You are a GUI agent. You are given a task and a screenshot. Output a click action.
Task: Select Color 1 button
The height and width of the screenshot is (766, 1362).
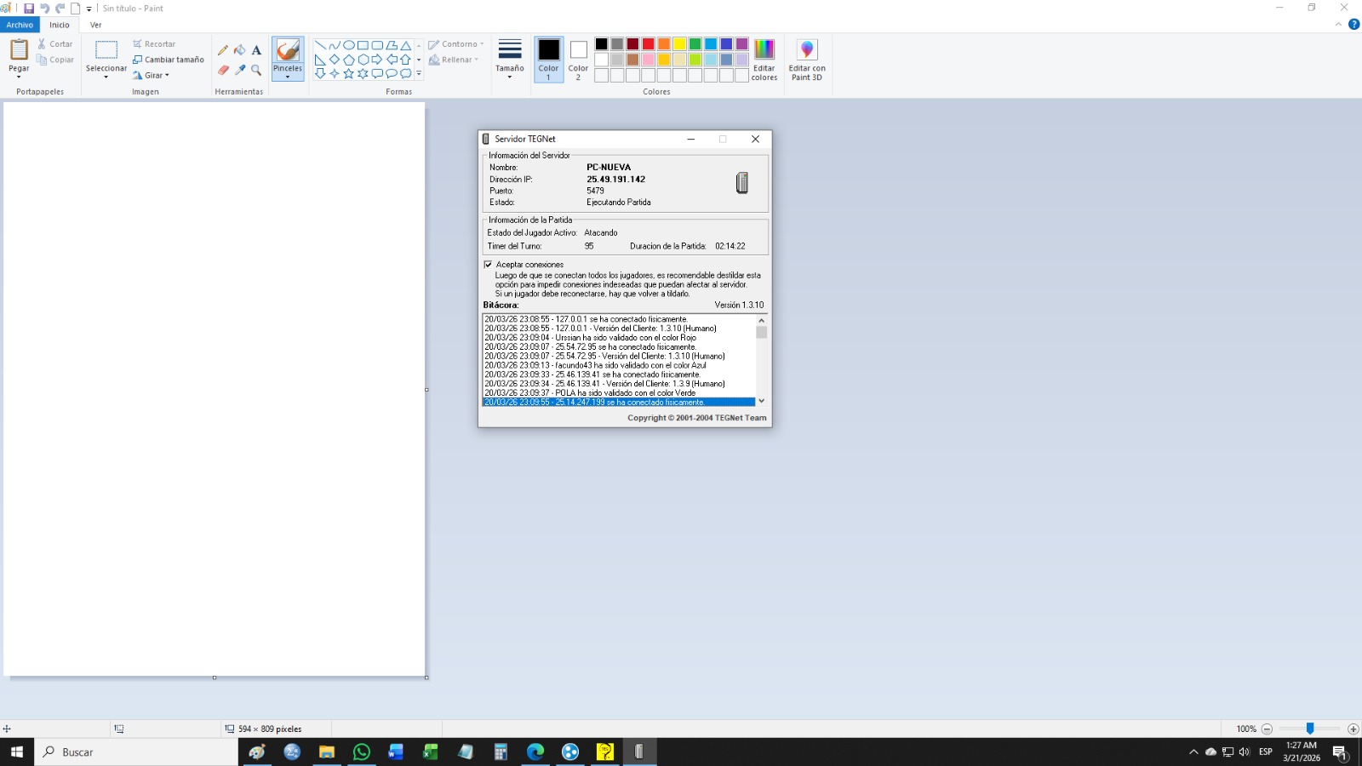[x=548, y=59]
